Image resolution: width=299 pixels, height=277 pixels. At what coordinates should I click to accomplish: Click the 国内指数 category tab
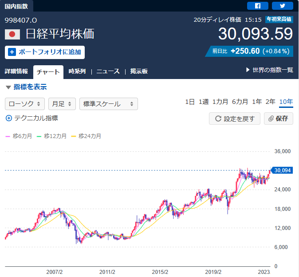16,6
